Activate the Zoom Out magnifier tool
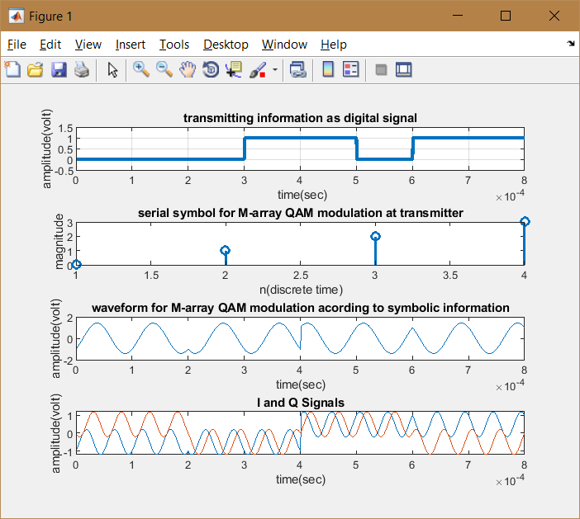The width and height of the screenshot is (580, 519). click(164, 69)
